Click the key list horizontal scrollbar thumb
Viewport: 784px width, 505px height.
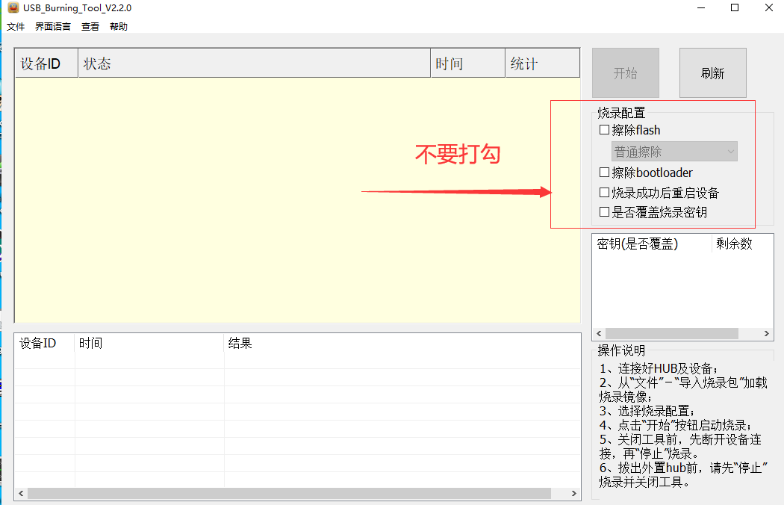click(x=671, y=333)
